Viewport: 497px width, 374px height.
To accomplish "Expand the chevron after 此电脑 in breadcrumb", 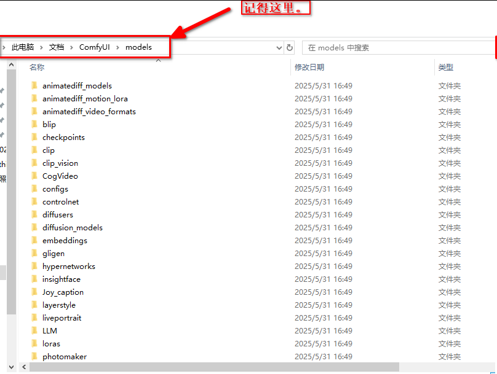I will point(42,47).
